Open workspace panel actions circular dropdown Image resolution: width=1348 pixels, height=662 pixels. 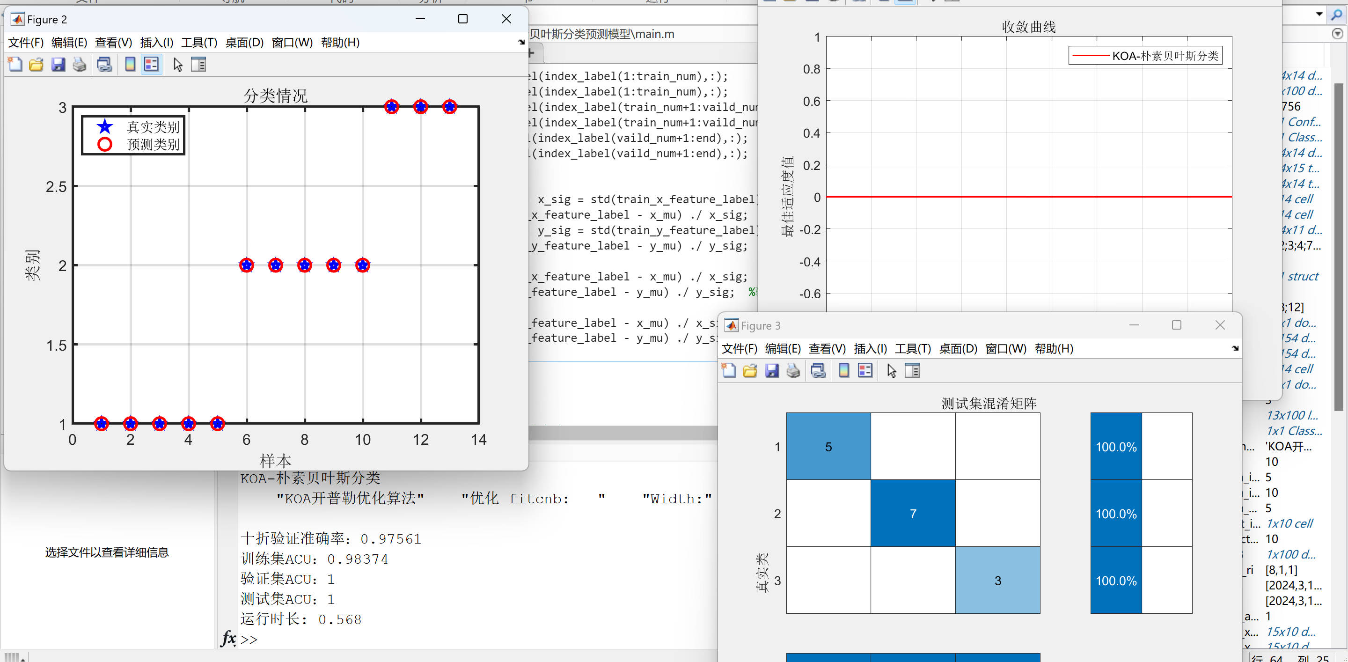(x=1337, y=34)
